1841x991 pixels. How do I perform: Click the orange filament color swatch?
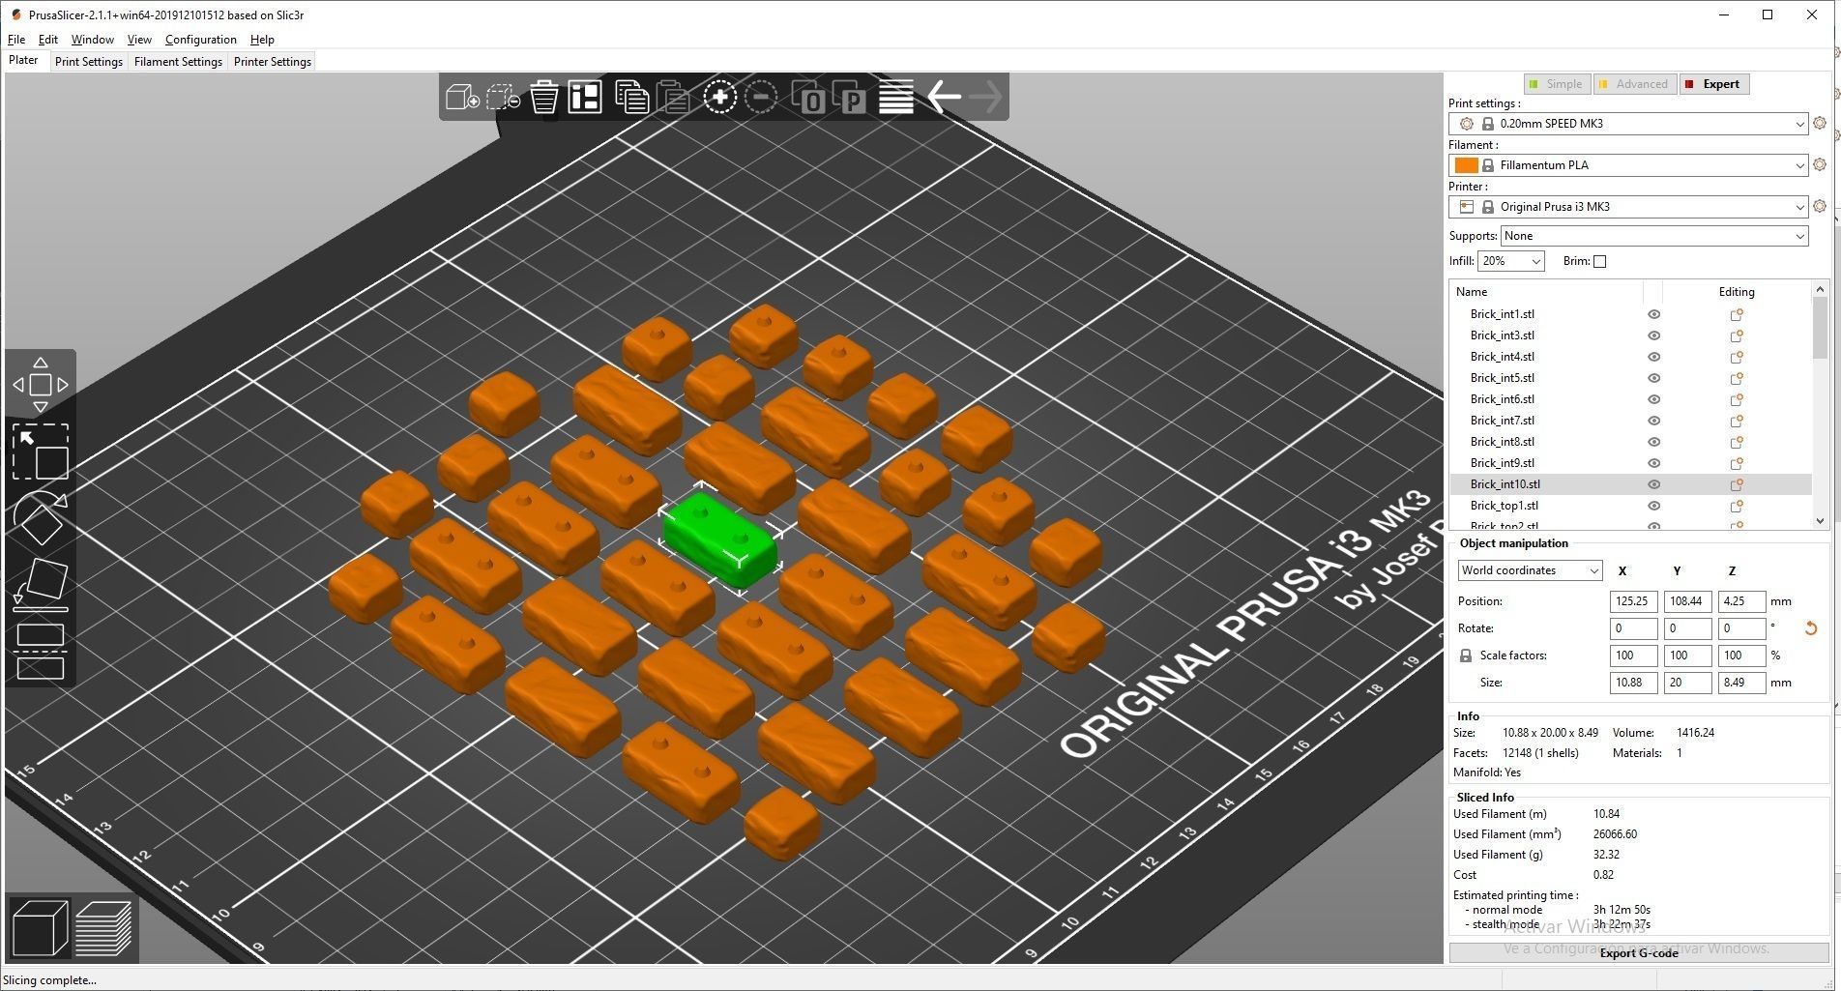tap(1466, 165)
